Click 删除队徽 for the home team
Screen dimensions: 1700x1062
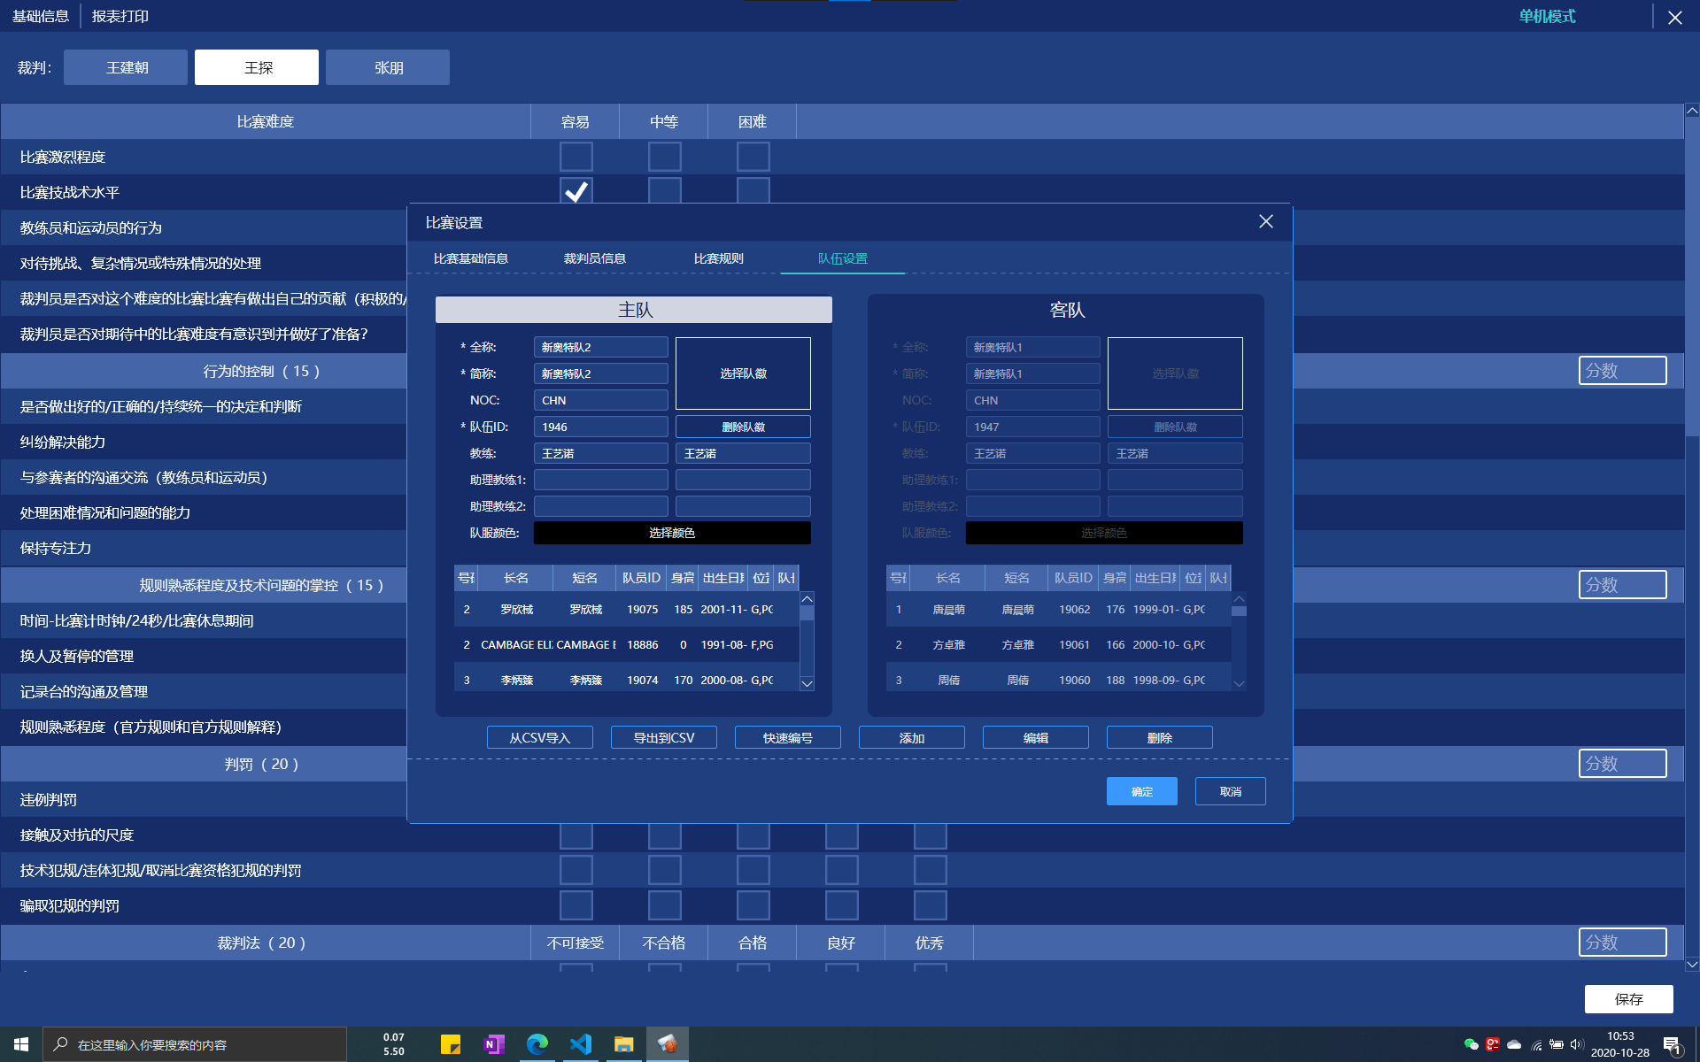pyautogui.click(x=743, y=427)
